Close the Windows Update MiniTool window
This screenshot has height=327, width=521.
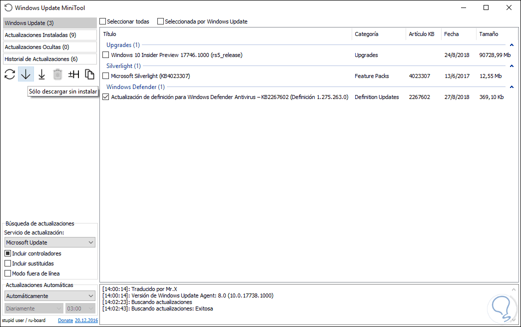point(509,7)
